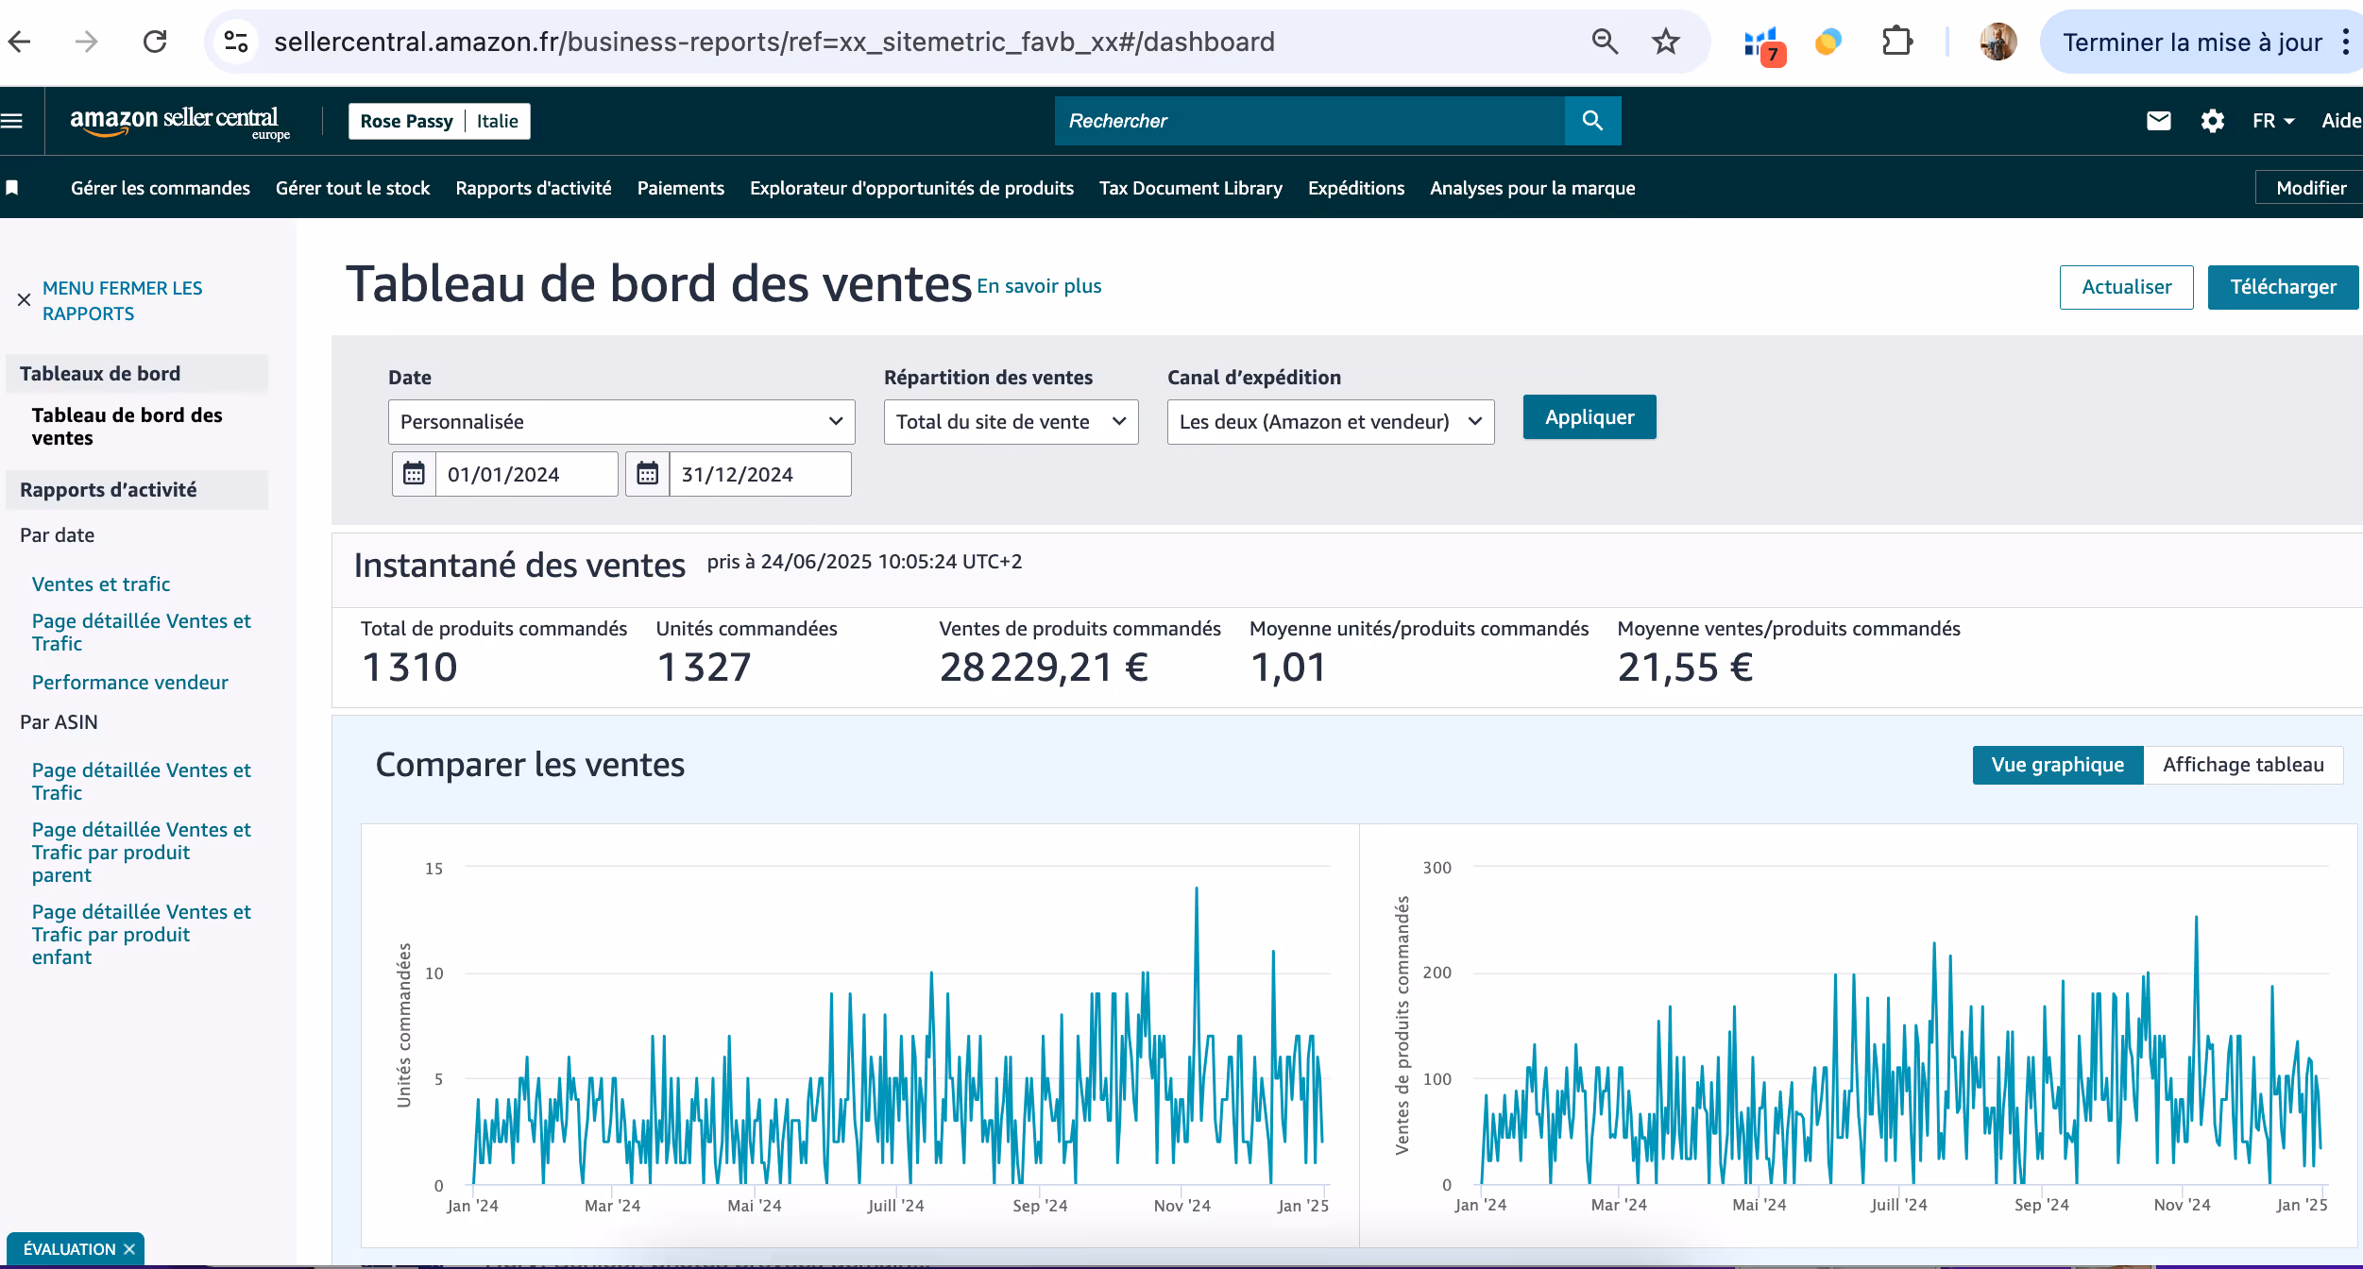Expand the Personnalisée date dropdown
The height and width of the screenshot is (1269, 2363).
(620, 422)
